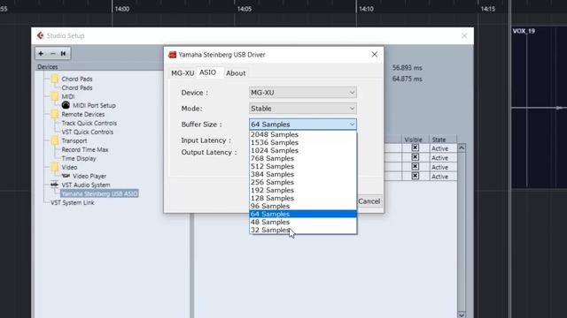The width and height of the screenshot is (567, 318).
Task: Select highlighted 64 Samples list entry
Action: pyautogui.click(x=303, y=214)
